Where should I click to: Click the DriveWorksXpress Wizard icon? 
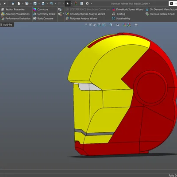tap(113, 9)
